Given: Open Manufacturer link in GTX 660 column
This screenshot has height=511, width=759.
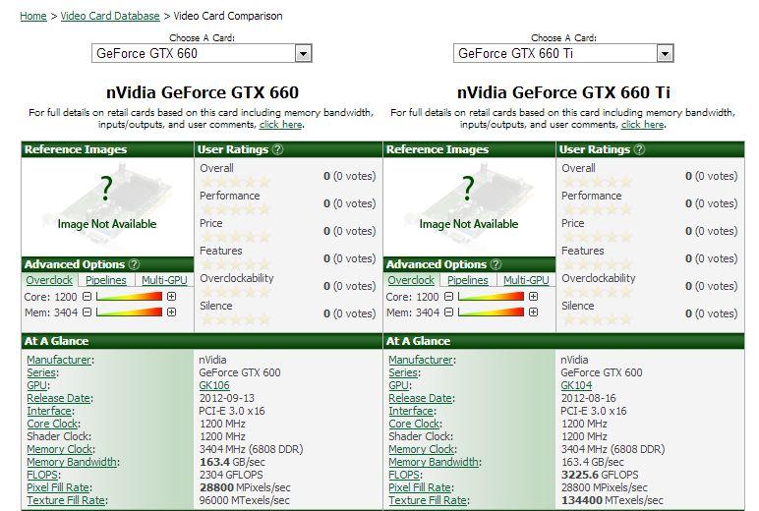Looking at the screenshot, I should (59, 360).
